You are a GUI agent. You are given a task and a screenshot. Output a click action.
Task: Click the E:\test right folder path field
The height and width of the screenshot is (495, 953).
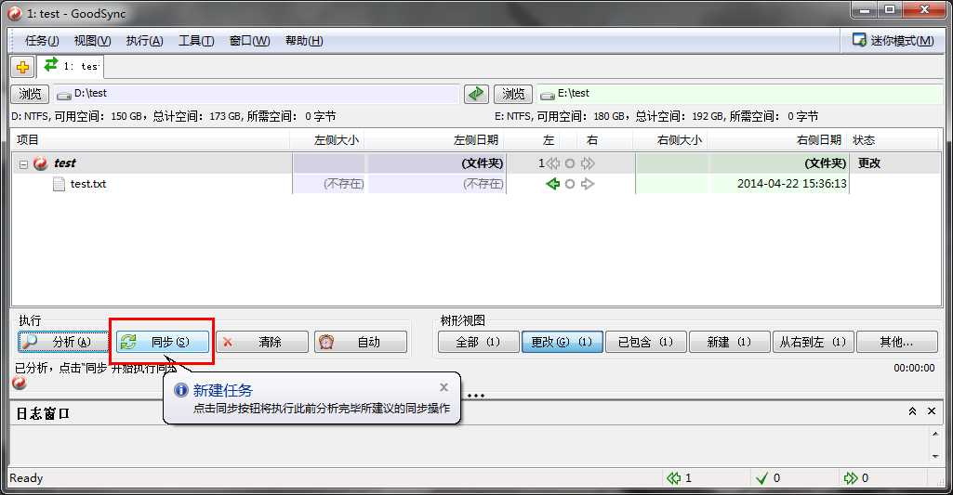pyautogui.click(x=739, y=94)
